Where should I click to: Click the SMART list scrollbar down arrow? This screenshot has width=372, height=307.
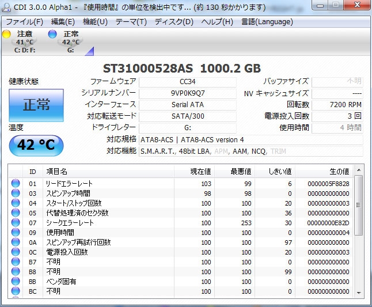pos(359,293)
